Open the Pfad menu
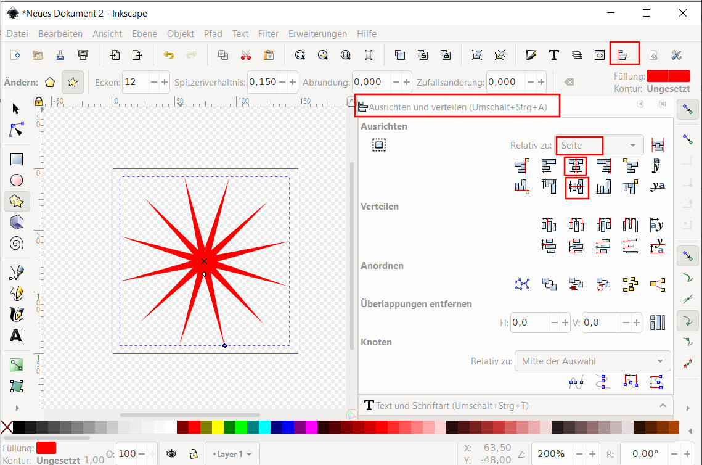 point(213,34)
